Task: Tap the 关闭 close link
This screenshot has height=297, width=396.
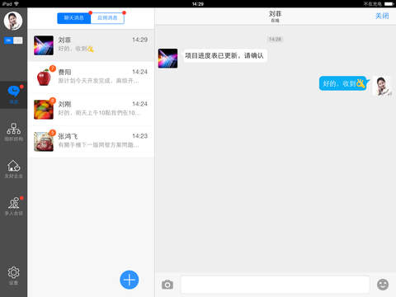Action: [382, 16]
